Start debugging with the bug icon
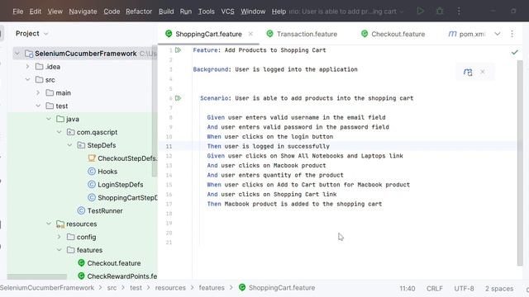Screen dimensions: 529x297 pos(440,11)
